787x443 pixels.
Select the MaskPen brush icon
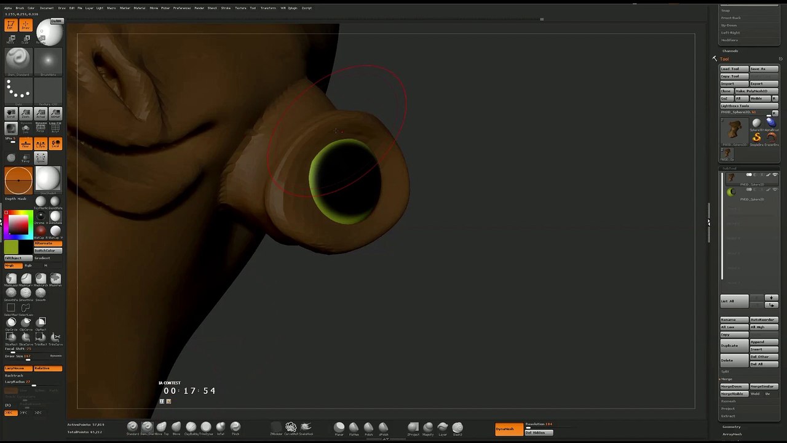point(55,279)
